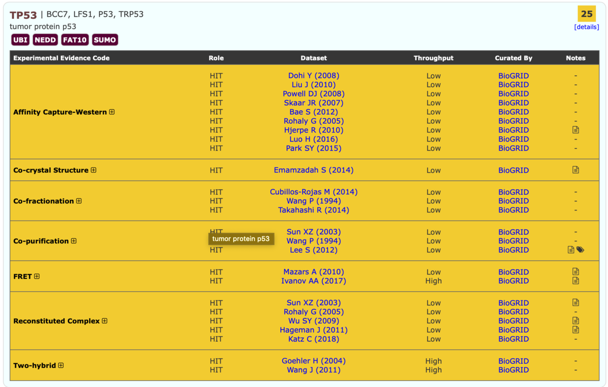Click the 25 evidence count badge
608x387 pixels.
587,14
